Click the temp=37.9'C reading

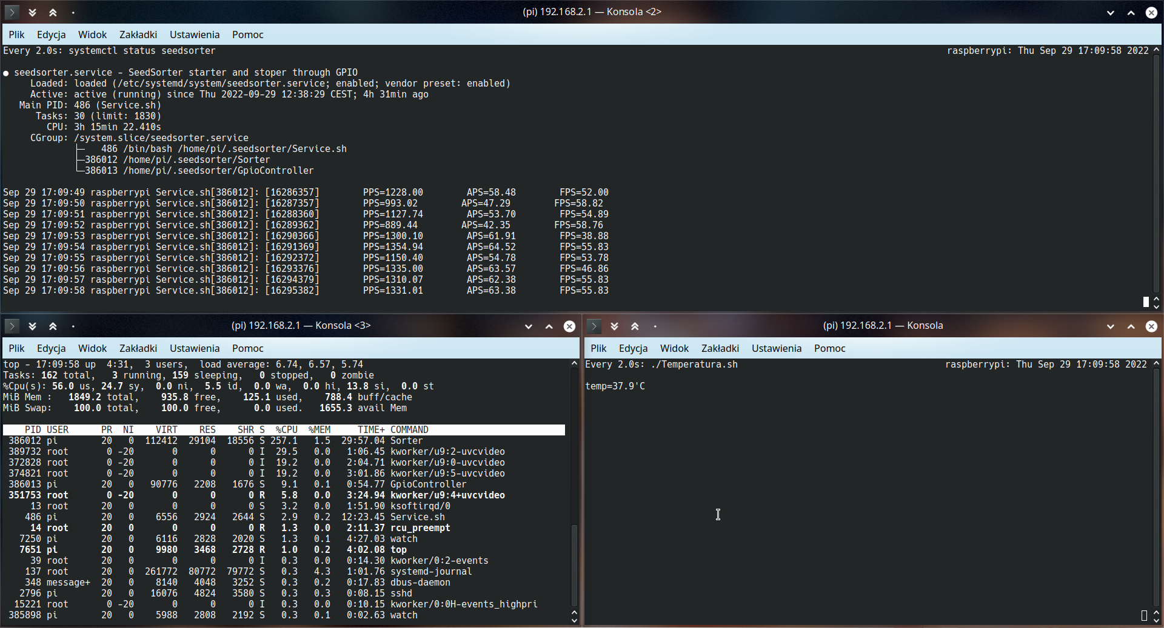pos(615,386)
